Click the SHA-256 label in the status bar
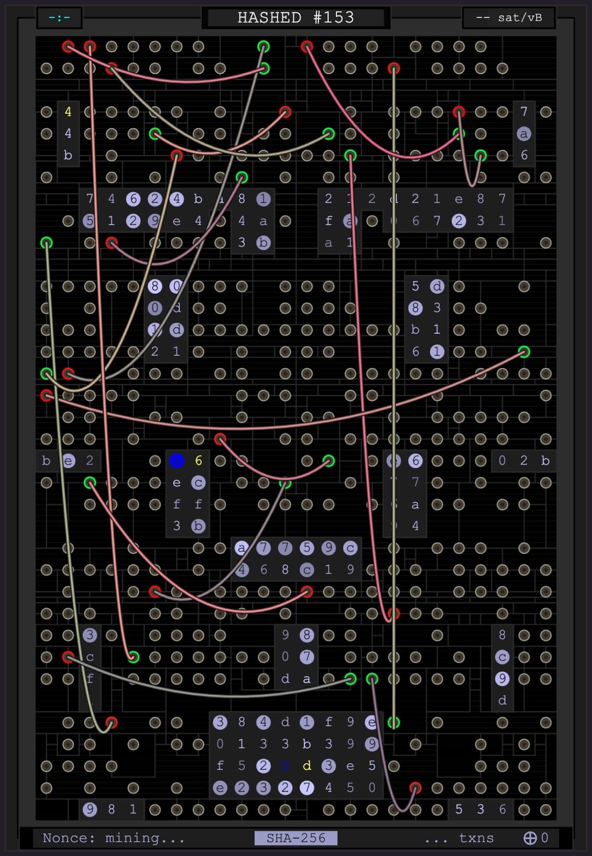The width and height of the screenshot is (592, 856). 295,838
